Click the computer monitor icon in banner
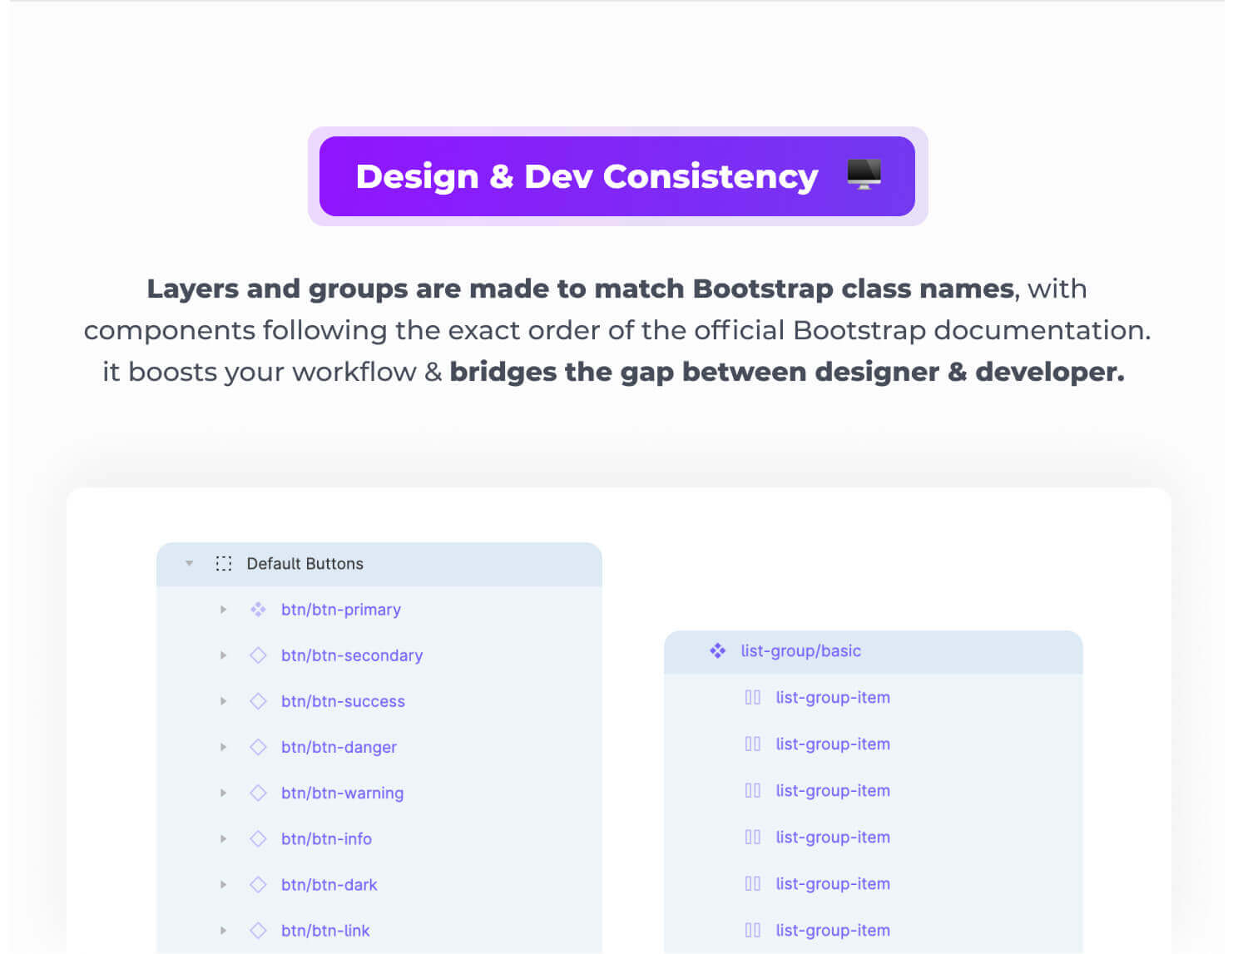Image resolution: width=1238 pixels, height=954 pixels. point(864,175)
